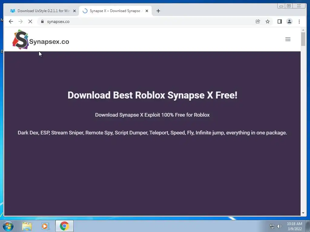Click the page scrollbar thumb
Screen dimensions: 310x232
303,39
